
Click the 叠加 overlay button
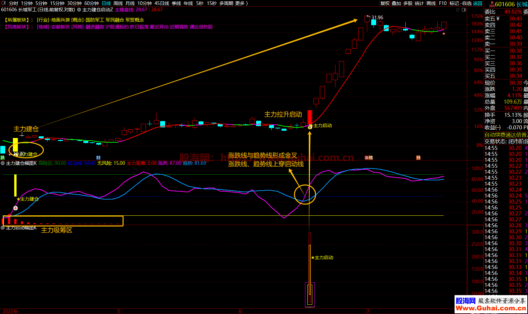(x=396, y=3)
